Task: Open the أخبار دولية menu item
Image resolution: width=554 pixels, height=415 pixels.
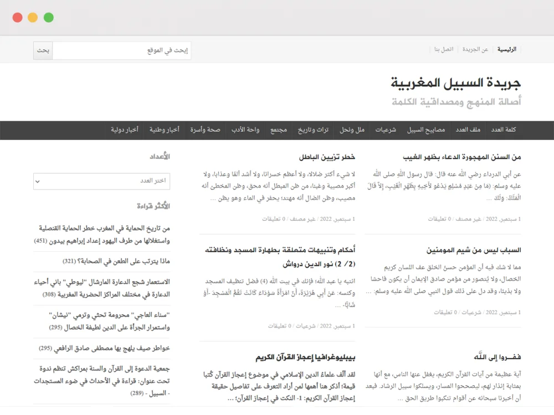Action: [x=124, y=130]
